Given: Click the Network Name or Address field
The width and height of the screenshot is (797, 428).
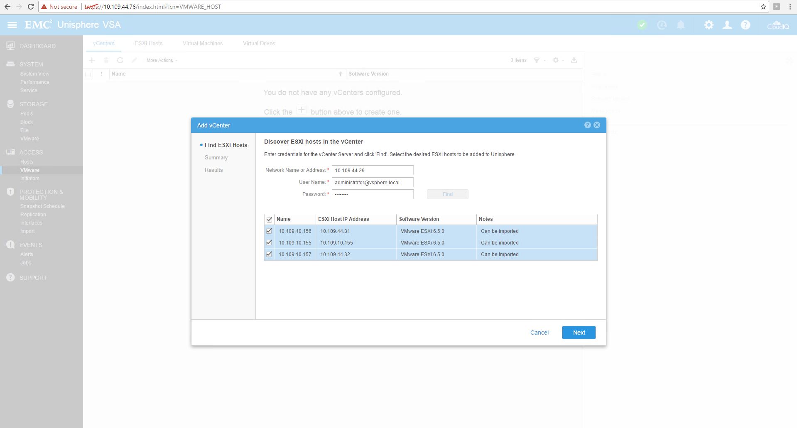Looking at the screenshot, I should [x=372, y=170].
